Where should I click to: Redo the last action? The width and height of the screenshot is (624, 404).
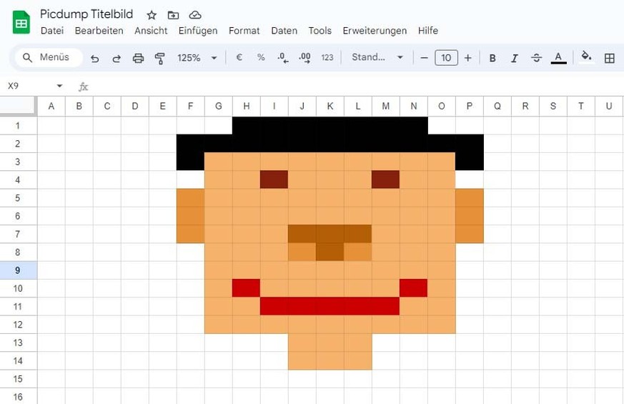point(117,59)
